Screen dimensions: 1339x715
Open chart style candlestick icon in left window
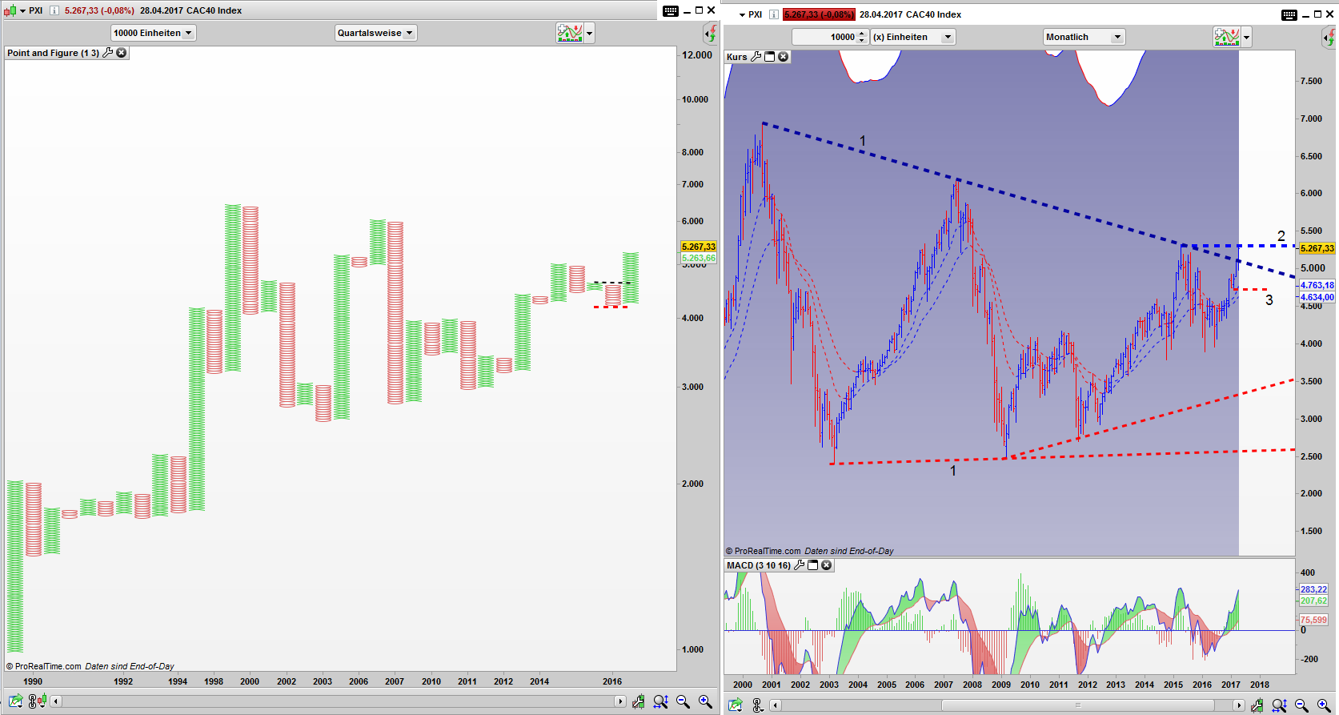coord(10,10)
